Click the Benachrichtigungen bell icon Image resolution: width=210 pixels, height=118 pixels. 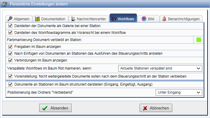[x=164, y=19]
